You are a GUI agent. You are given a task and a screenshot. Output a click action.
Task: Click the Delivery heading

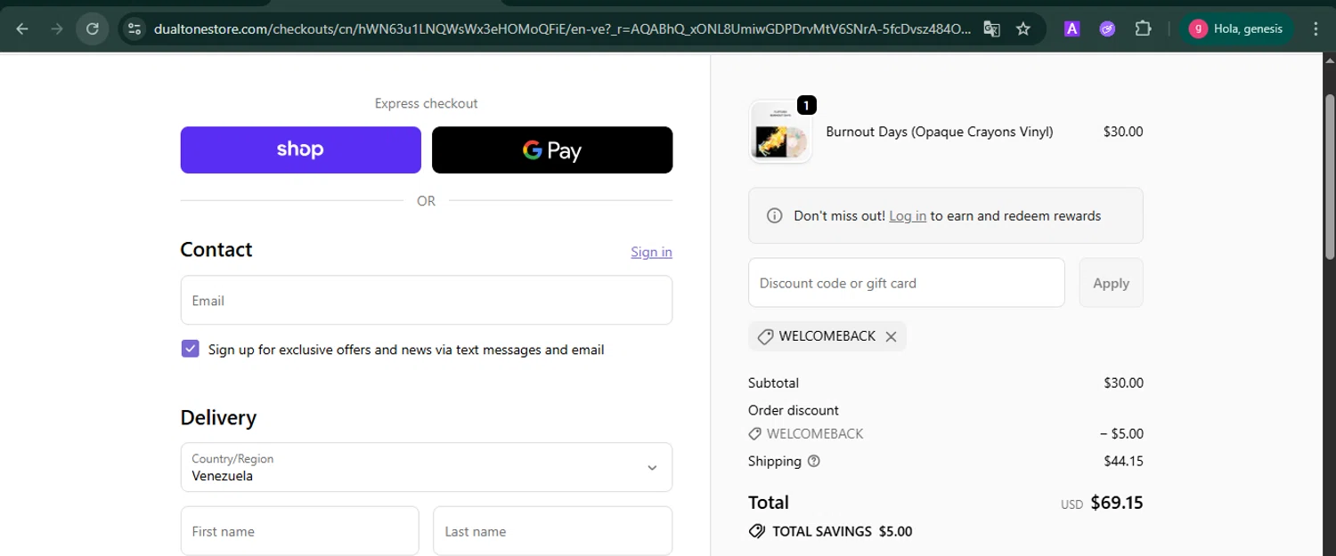coord(218,417)
